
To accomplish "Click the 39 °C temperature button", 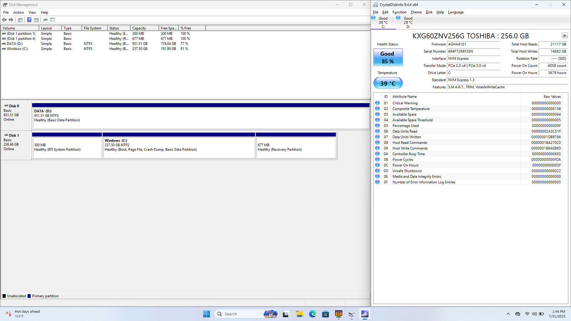I will (x=388, y=83).
